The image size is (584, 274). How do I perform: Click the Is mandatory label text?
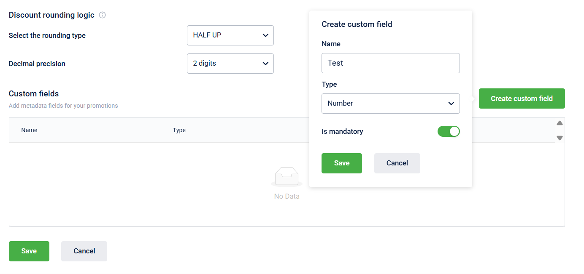(x=342, y=132)
